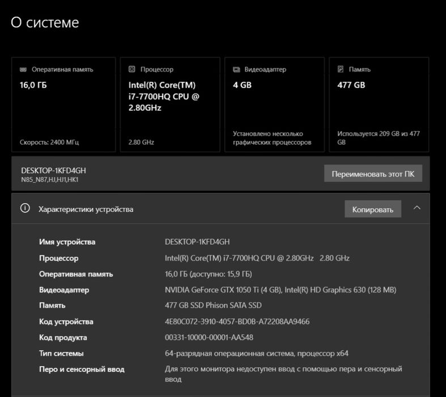The image size is (446, 397).
Task: Click Используется 209 GB из 477 GB text
Action: click(x=379, y=138)
